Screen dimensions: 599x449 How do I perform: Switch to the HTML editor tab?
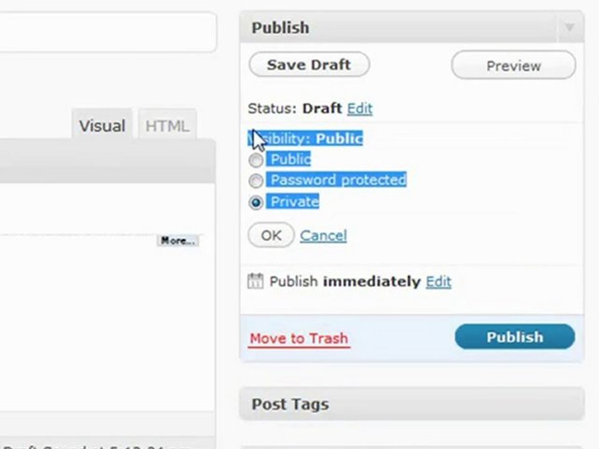point(167,125)
